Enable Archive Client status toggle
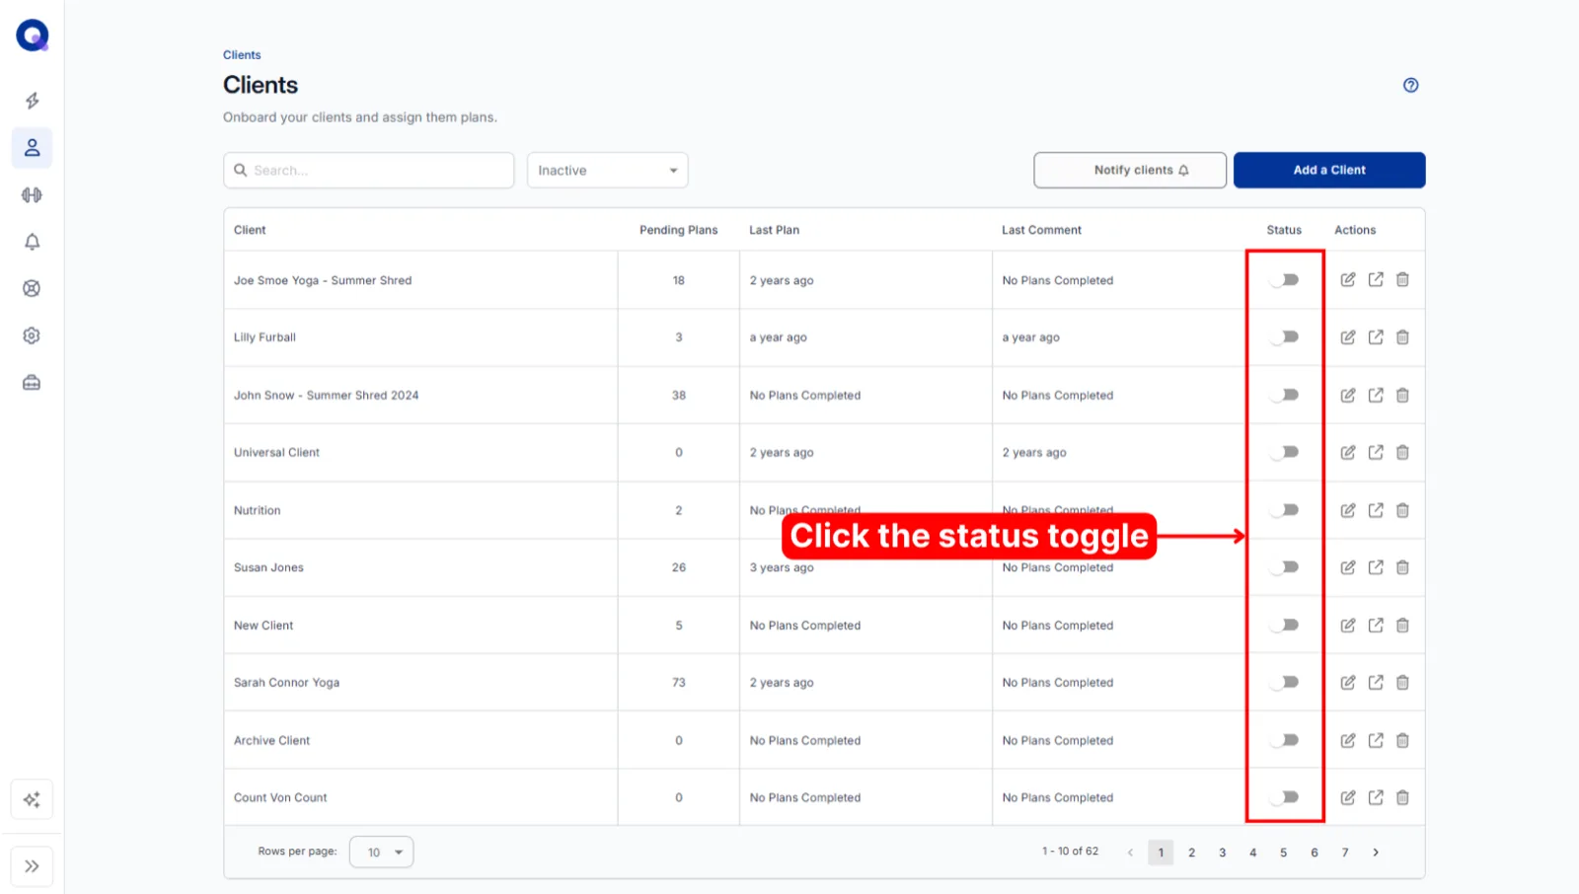Viewport: 1579px width, 894px height. (x=1284, y=740)
